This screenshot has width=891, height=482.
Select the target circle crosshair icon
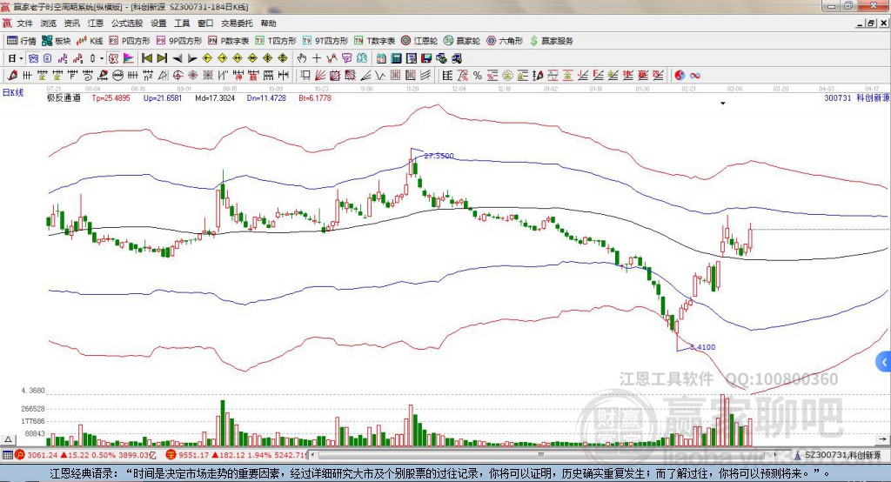tap(178, 75)
